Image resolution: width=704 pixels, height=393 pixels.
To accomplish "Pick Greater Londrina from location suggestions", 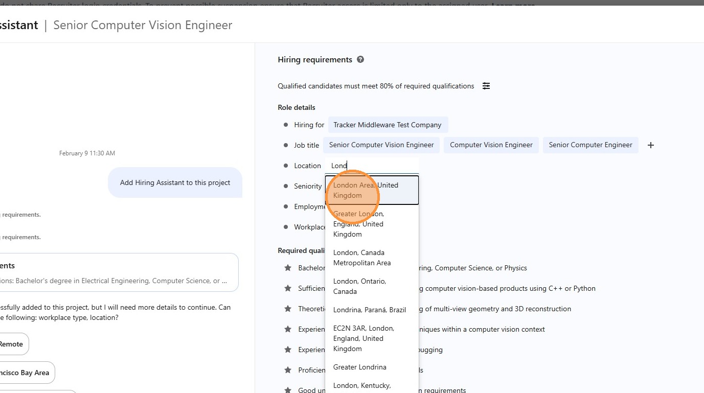I will pos(372,367).
